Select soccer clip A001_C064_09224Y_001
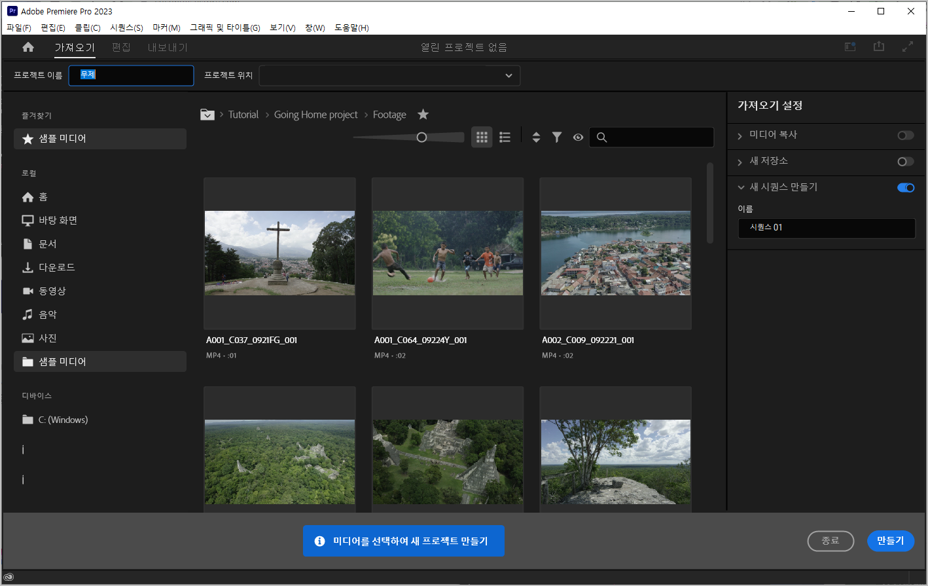 [x=448, y=253]
